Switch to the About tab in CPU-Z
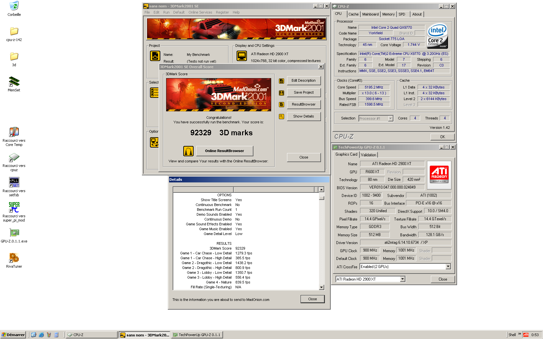The height and width of the screenshot is (339, 543). click(417, 14)
